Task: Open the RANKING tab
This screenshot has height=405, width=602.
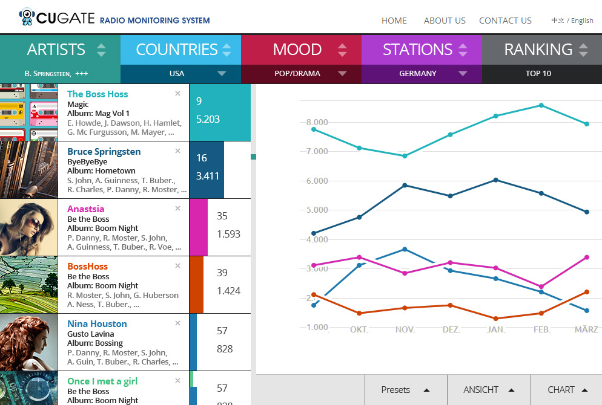Action: pyautogui.click(x=538, y=50)
